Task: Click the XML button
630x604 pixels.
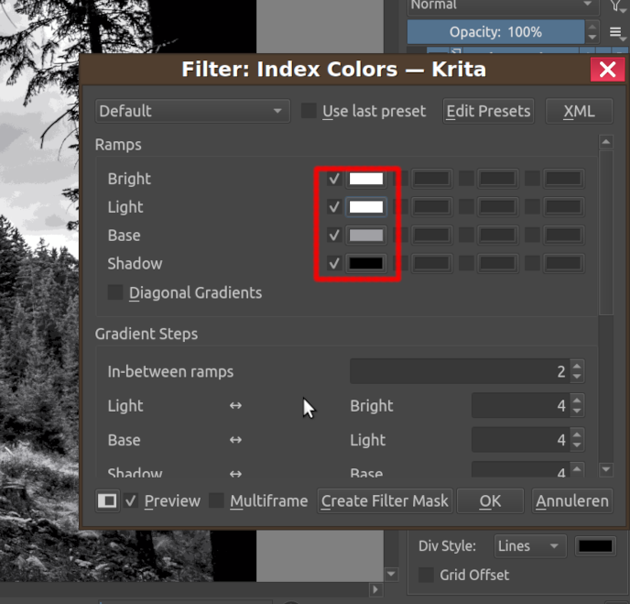Action: 579,111
